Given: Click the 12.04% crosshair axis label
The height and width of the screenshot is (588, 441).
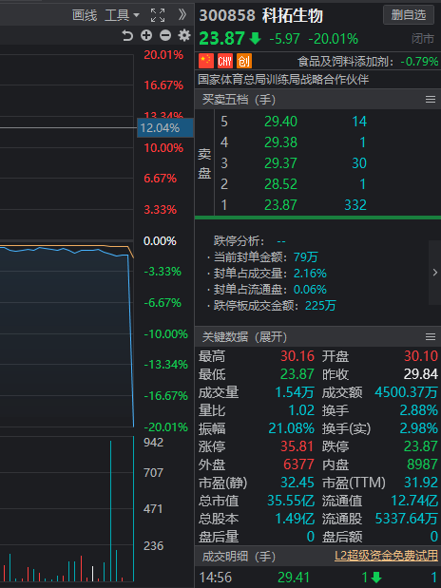Looking at the screenshot, I should click(x=165, y=128).
